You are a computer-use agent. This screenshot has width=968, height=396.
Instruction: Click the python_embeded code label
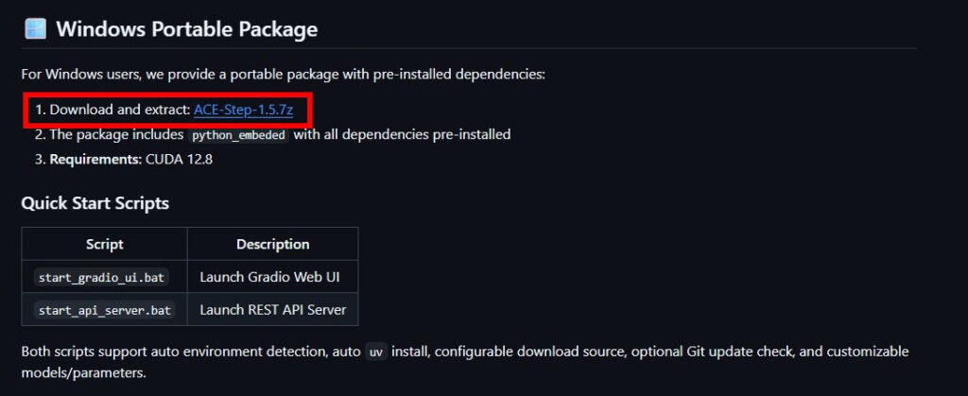pos(238,135)
